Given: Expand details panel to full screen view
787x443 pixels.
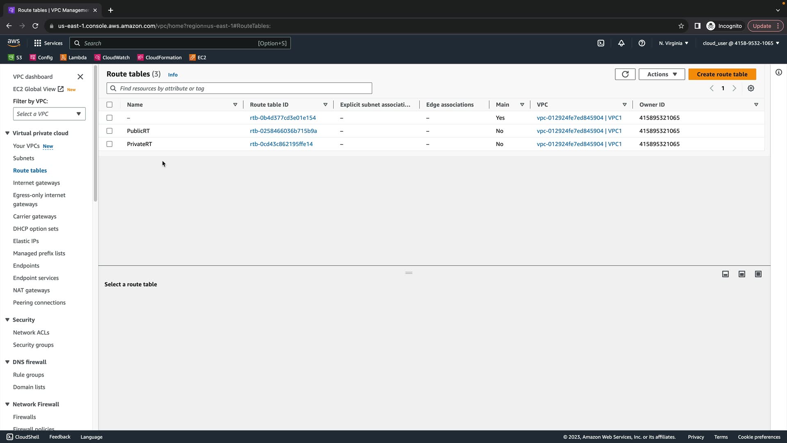Looking at the screenshot, I should click(x=758, y=274).
